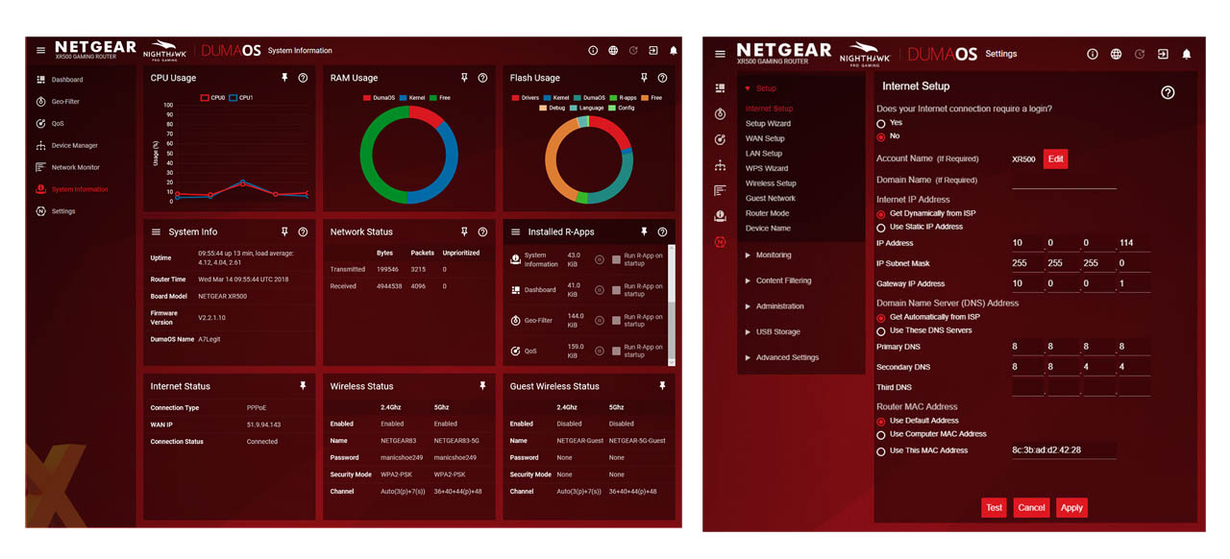Open Wireless Setup in Settings menu

771,183
